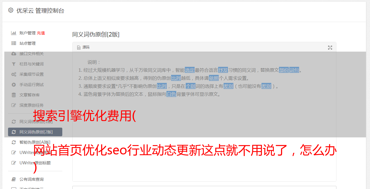The width and height of the screenshot is (370, 189).
Task: Click the 优采云 管理控制台 header title
Action: pyautogui.click(x=40, y=11)
